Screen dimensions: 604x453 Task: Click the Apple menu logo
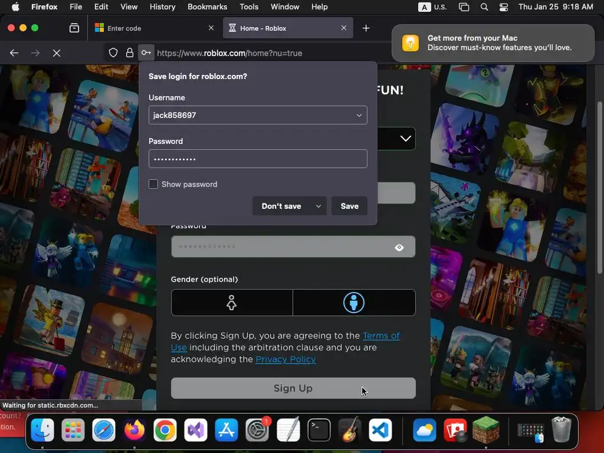click(x=15, y=6)
